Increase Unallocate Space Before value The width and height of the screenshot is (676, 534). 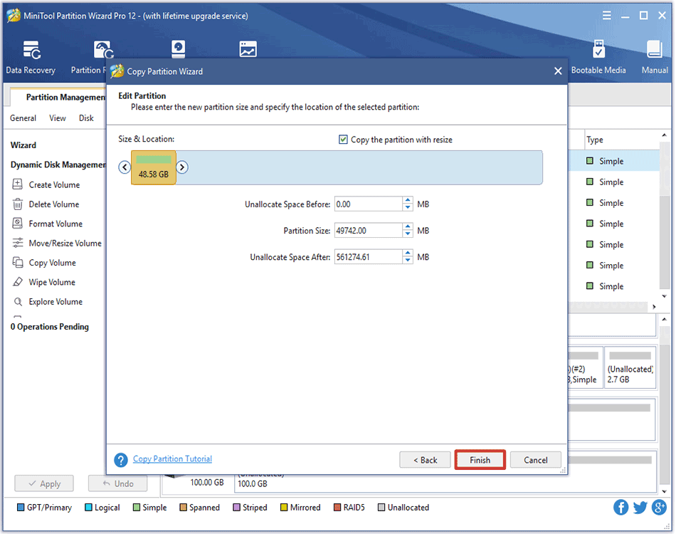[408, 201]
